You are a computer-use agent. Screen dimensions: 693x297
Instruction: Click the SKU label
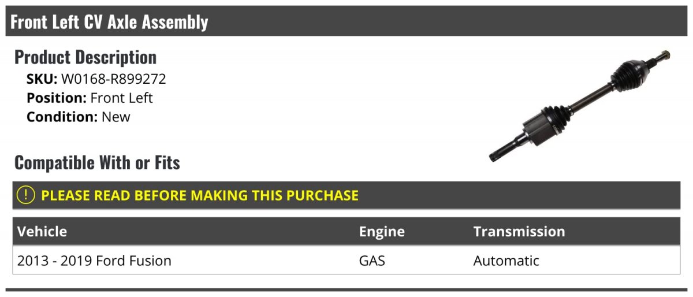pyautogui.click(x=42, y=79)
